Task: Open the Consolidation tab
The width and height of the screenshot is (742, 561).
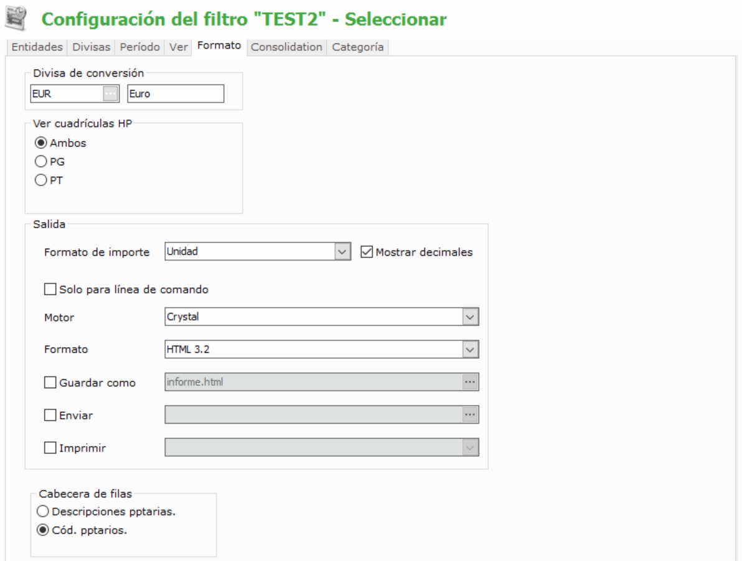Action: [x=286, y=47]
